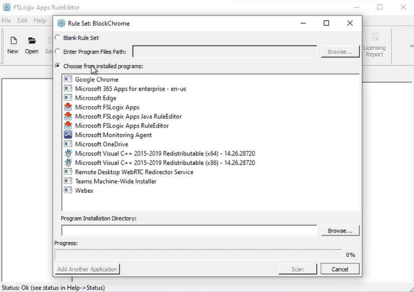Select Choose from installed programs radio

57,66
